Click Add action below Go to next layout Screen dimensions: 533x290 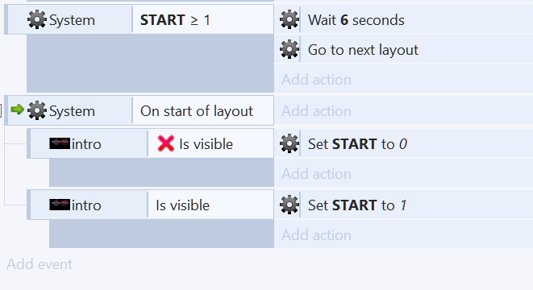[316, 80]
